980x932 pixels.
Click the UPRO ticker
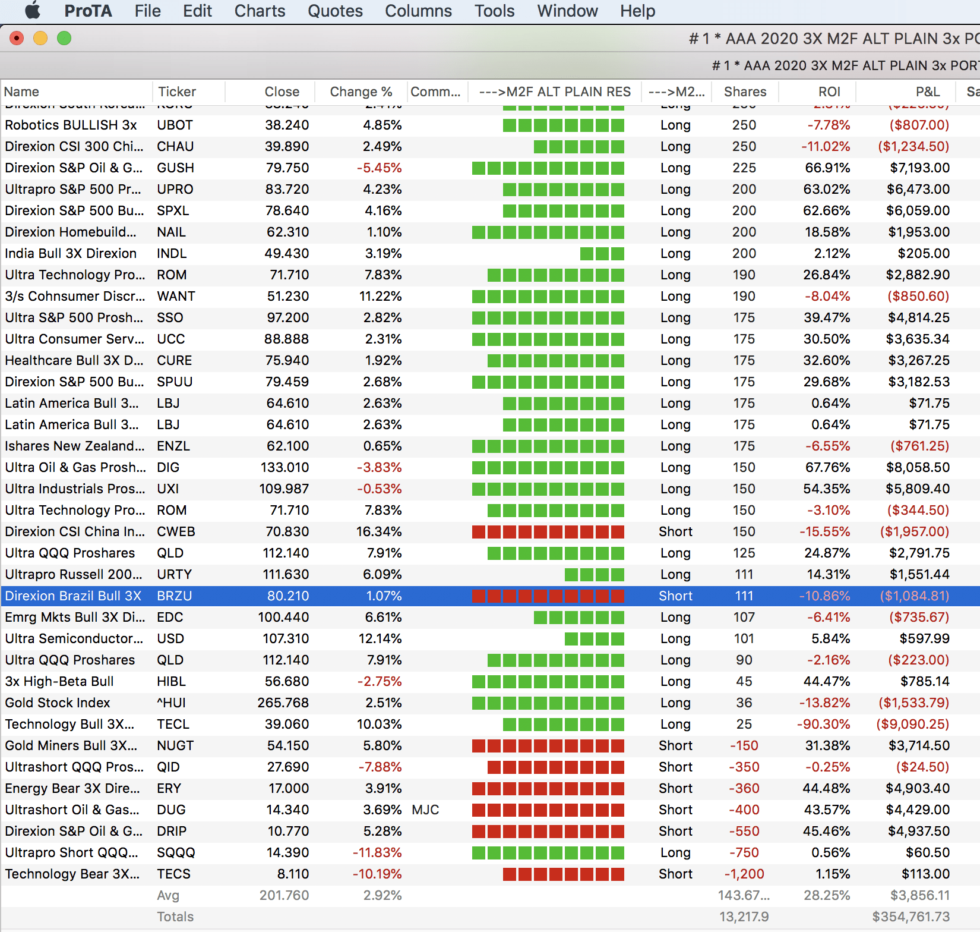(x=175, y=189)
